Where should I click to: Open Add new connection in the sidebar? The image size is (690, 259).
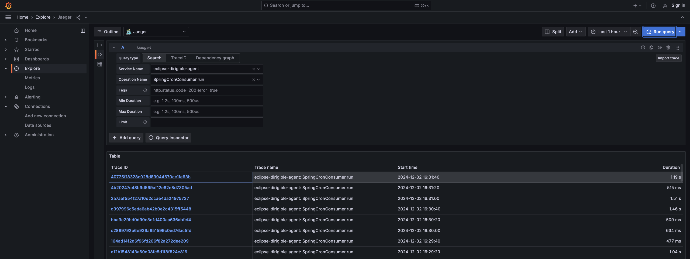pyautogui.click(x=45, y=116)
